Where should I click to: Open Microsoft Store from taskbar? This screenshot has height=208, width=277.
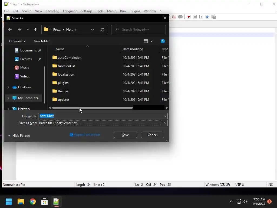point(44,201)
